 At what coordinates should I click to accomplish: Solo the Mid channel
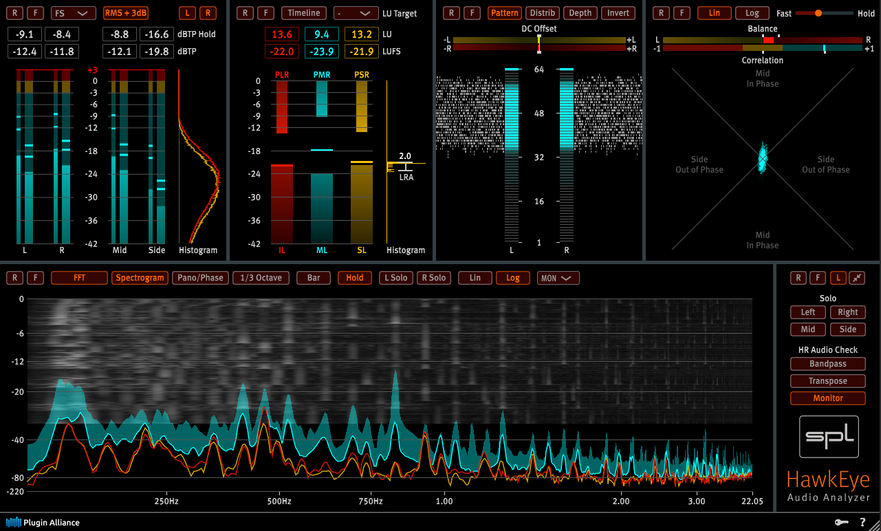(808, 329)
